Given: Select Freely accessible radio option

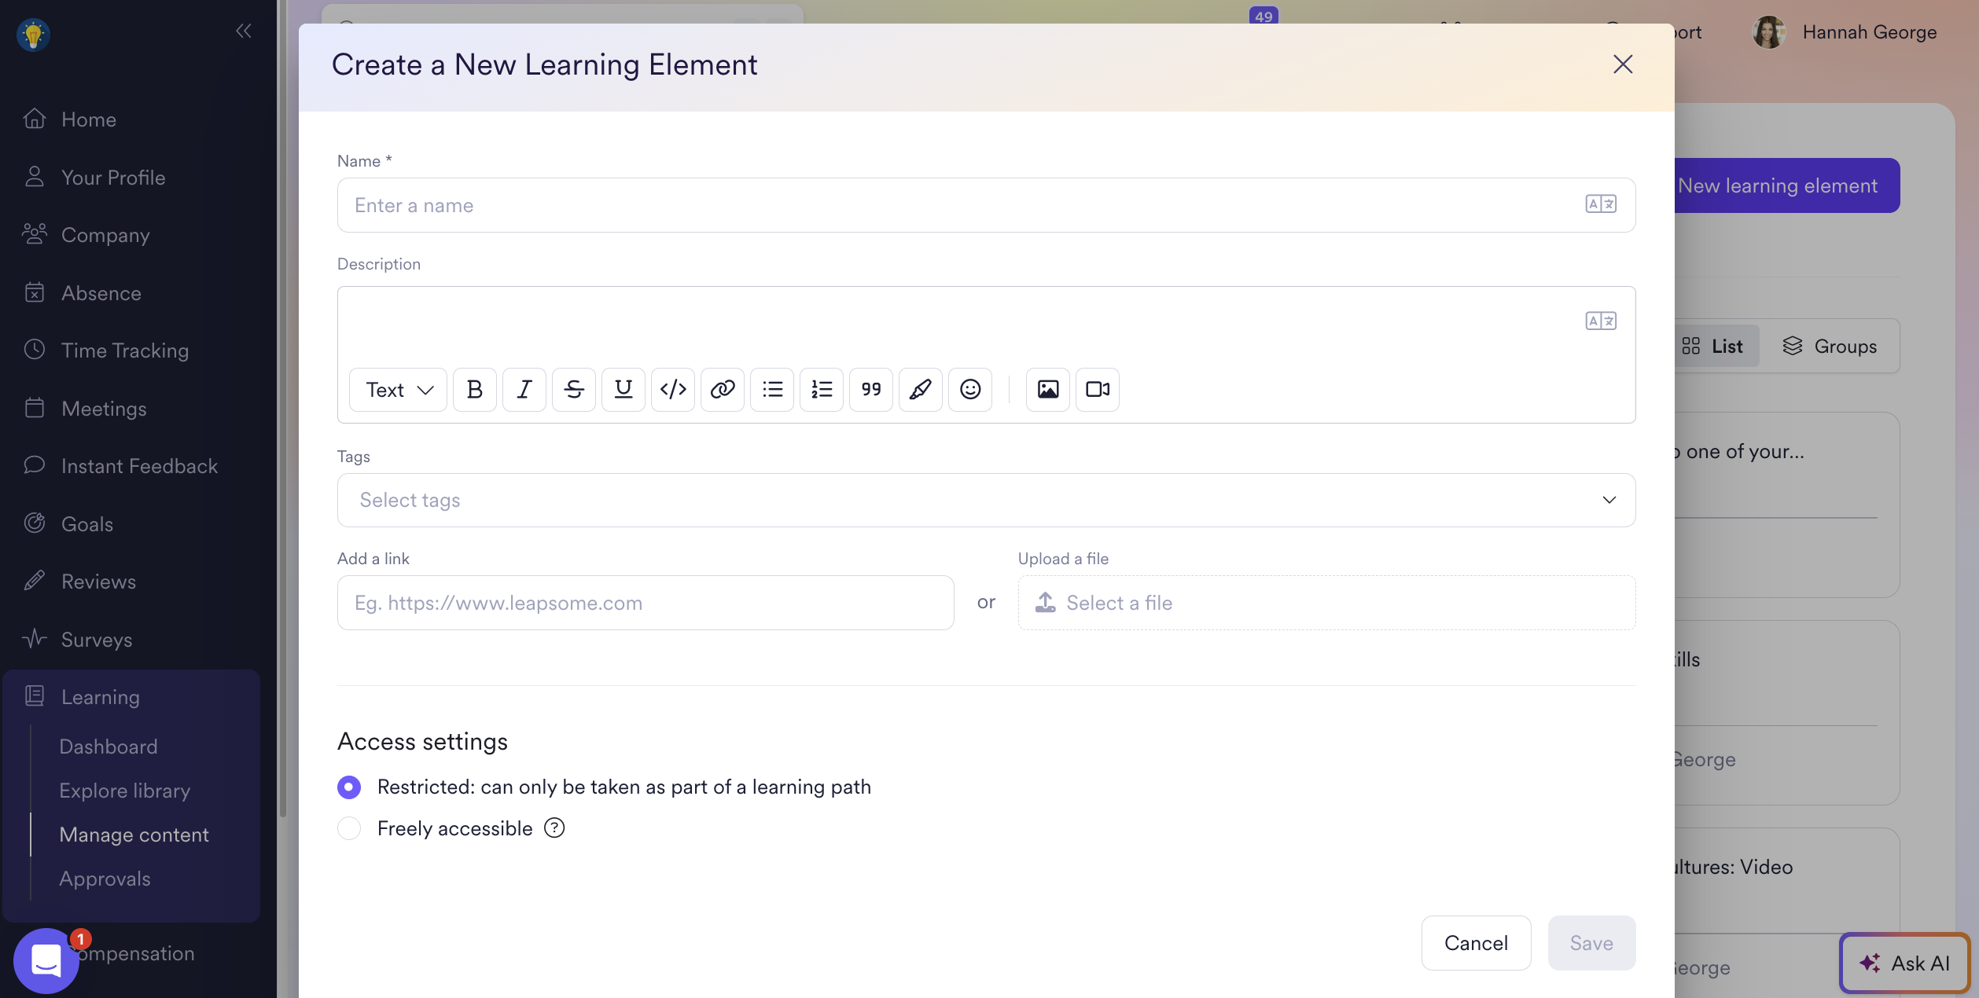Looking at the screenshot, I should click(349, 828).
